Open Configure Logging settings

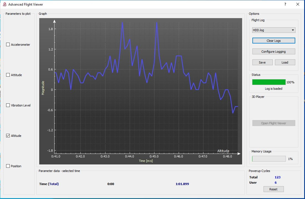tap(274, 52)
